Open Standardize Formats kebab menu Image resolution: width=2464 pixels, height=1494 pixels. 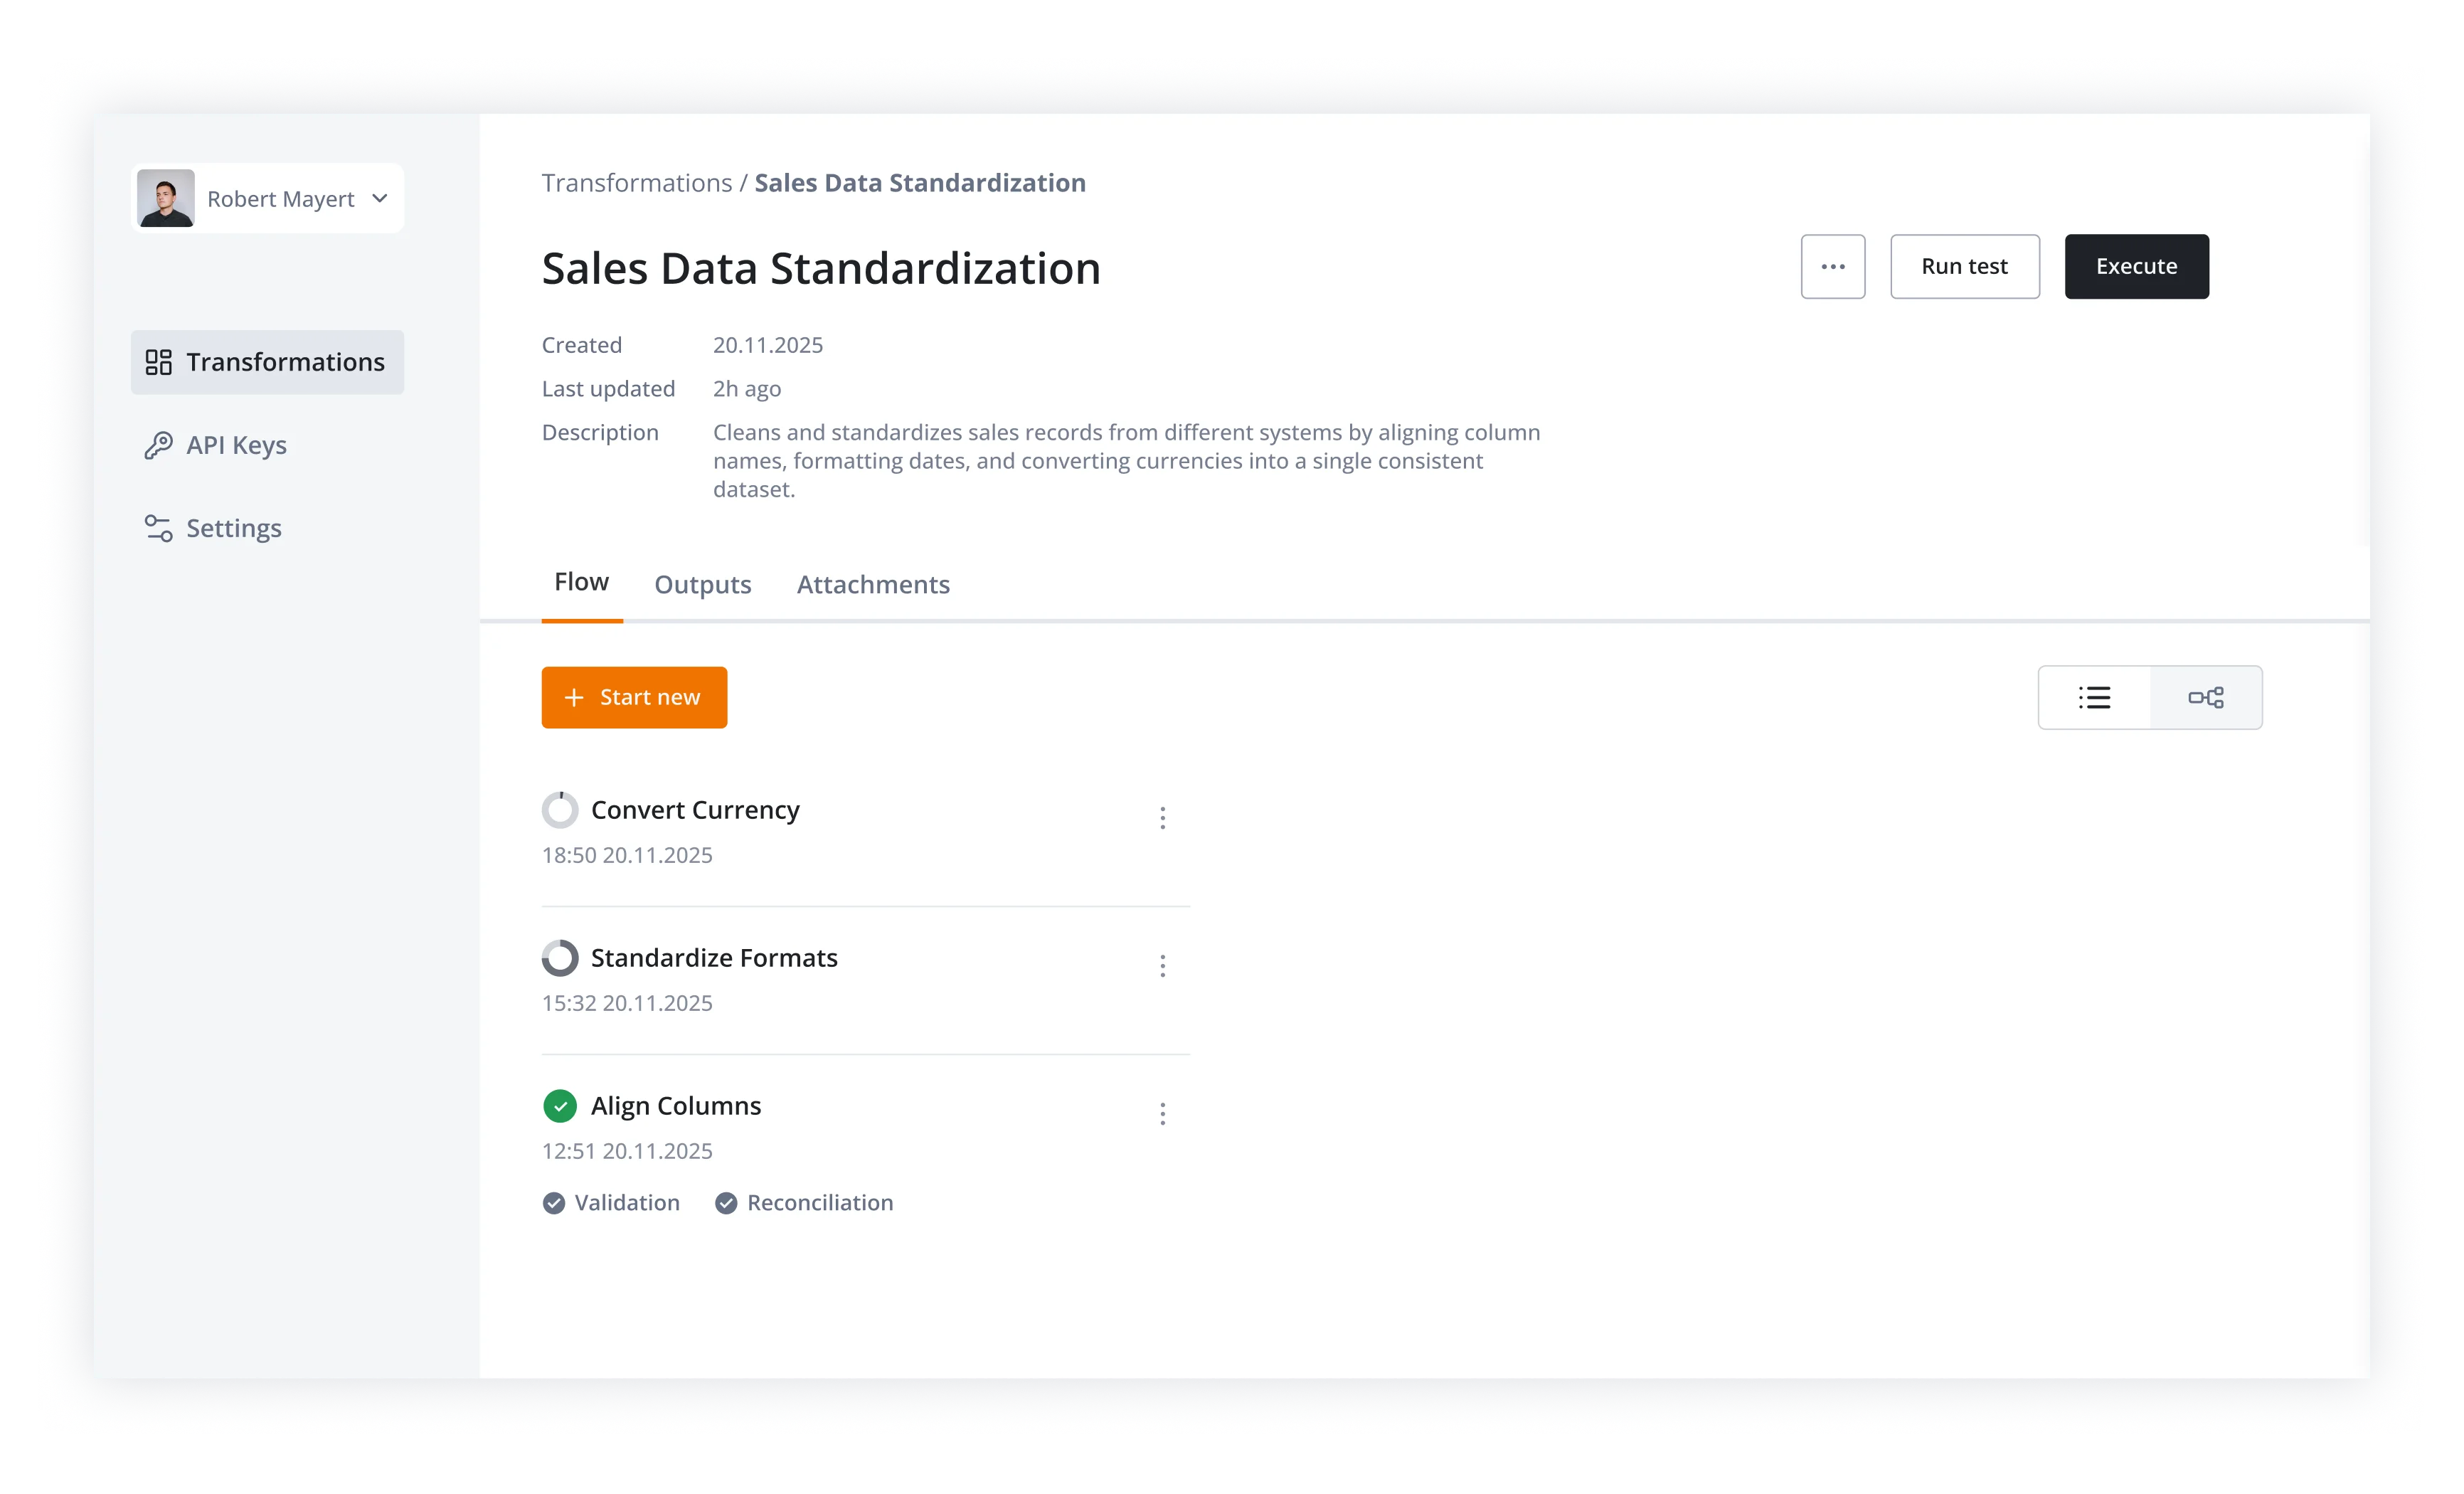coord(1162,966)
